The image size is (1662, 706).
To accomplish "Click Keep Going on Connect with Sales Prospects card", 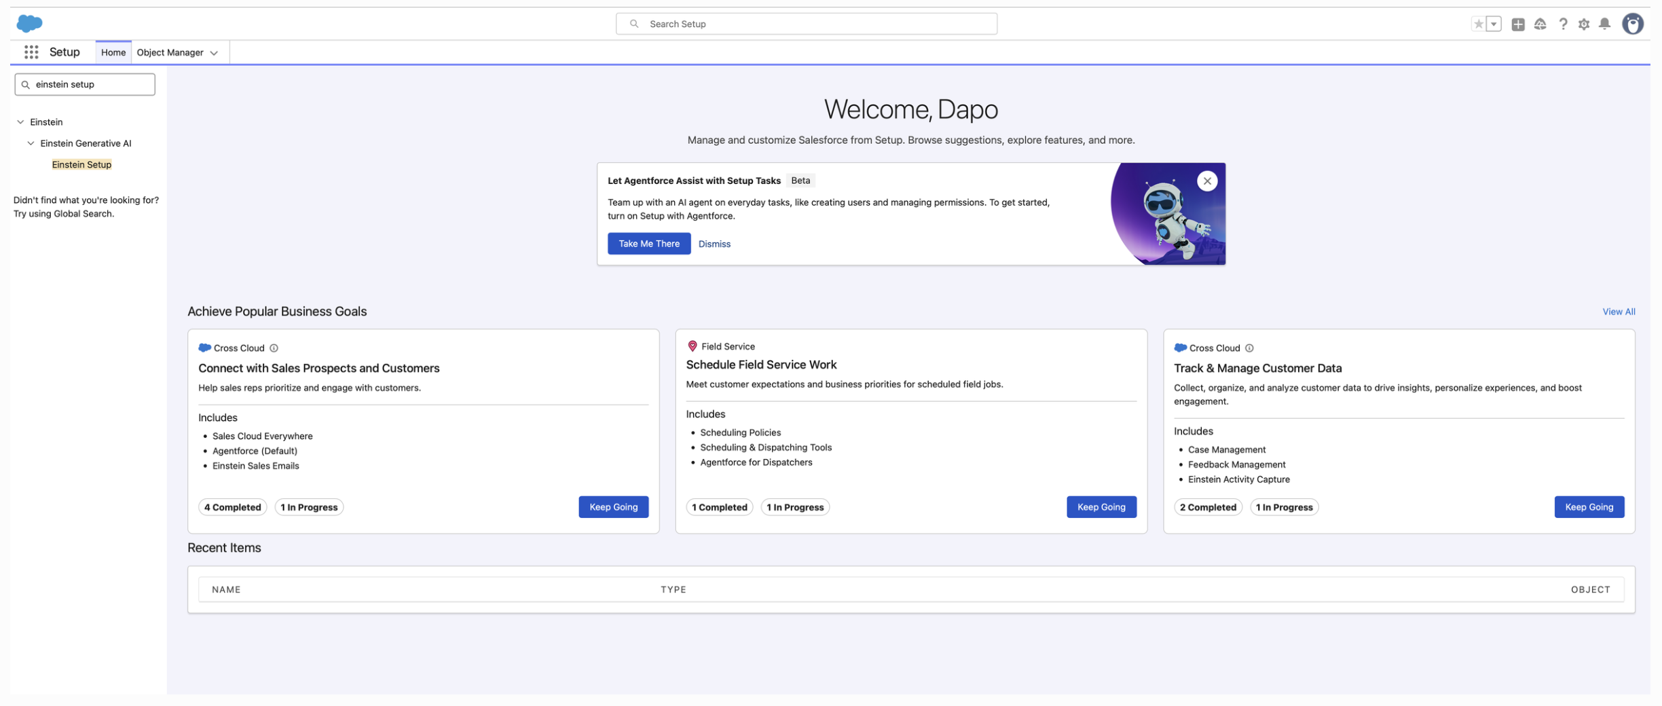I will [613, 507].
